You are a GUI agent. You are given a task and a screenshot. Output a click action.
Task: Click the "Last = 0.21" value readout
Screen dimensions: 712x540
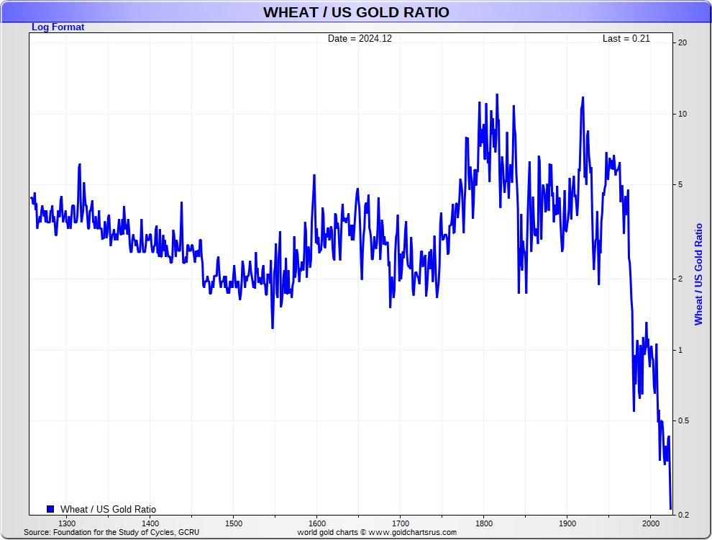[x=626, y=39]
